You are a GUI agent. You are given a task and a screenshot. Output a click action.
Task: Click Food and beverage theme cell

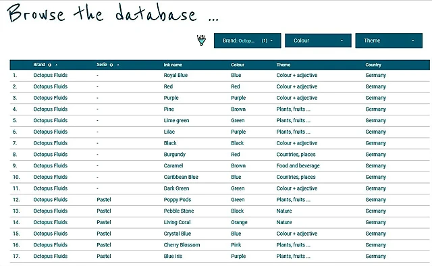tap(298, 165)
